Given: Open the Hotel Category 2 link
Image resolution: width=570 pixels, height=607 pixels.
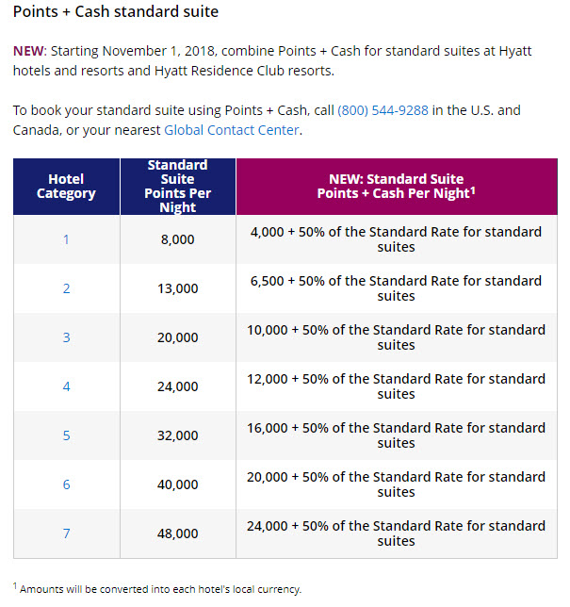Looking at the screenshot, I should point(66,288).
